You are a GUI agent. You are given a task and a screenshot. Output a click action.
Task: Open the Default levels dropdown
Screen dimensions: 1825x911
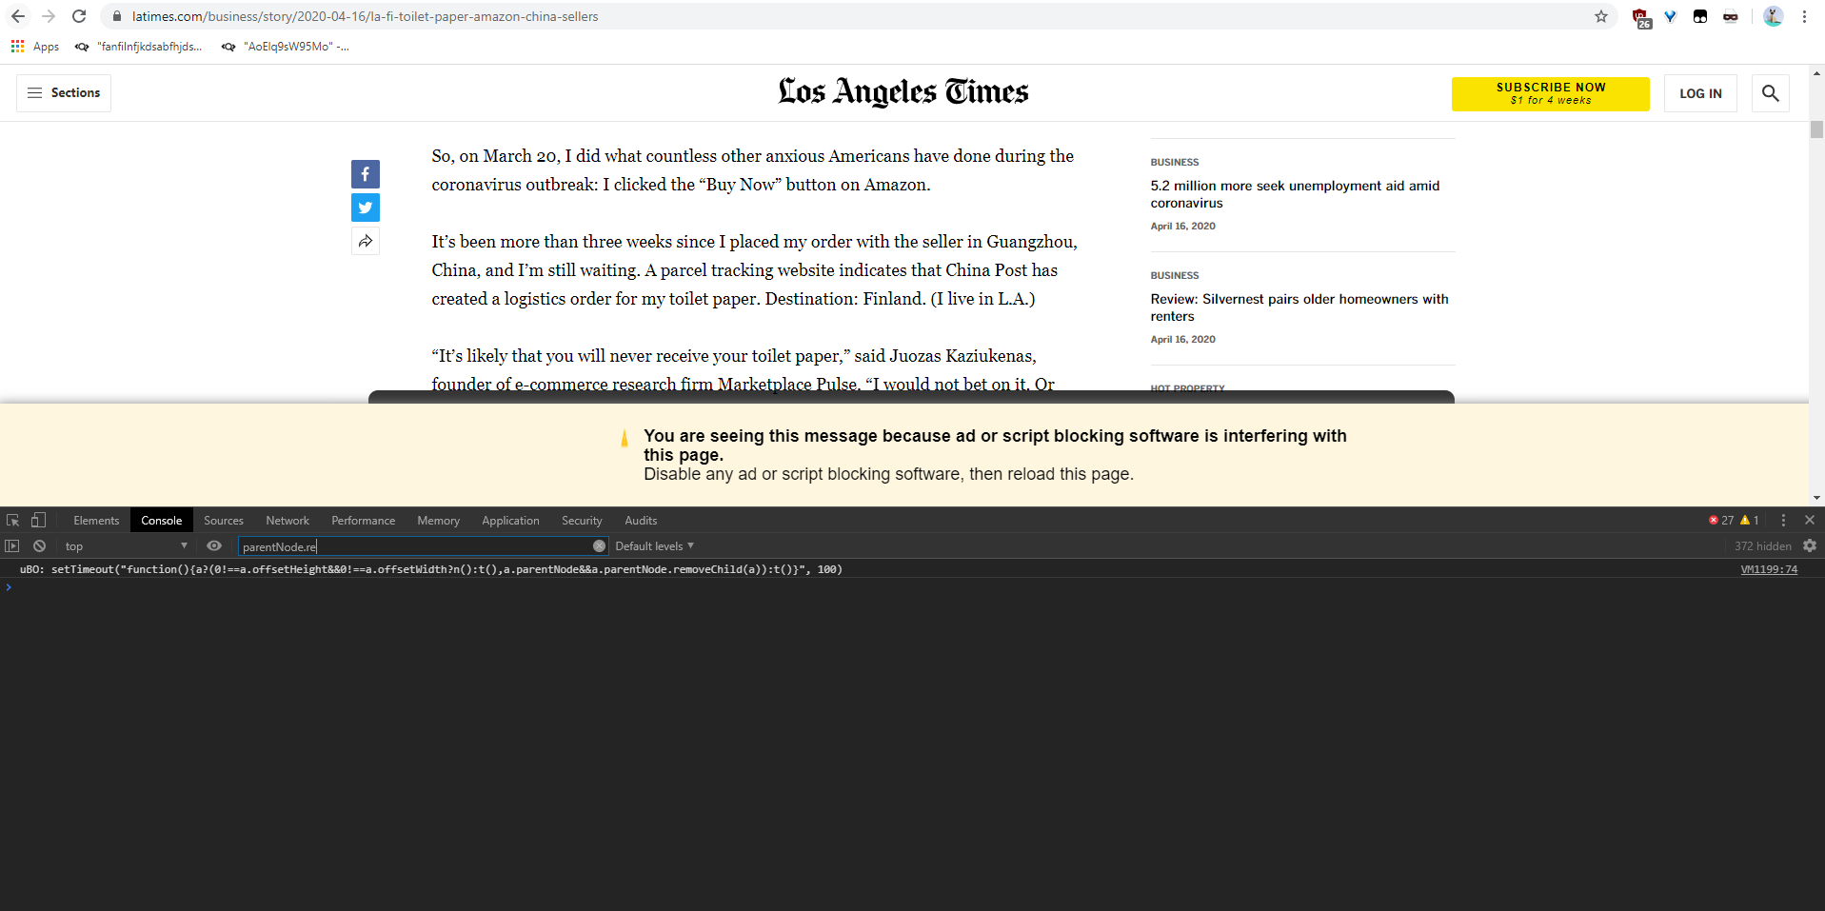click(653, 545)
